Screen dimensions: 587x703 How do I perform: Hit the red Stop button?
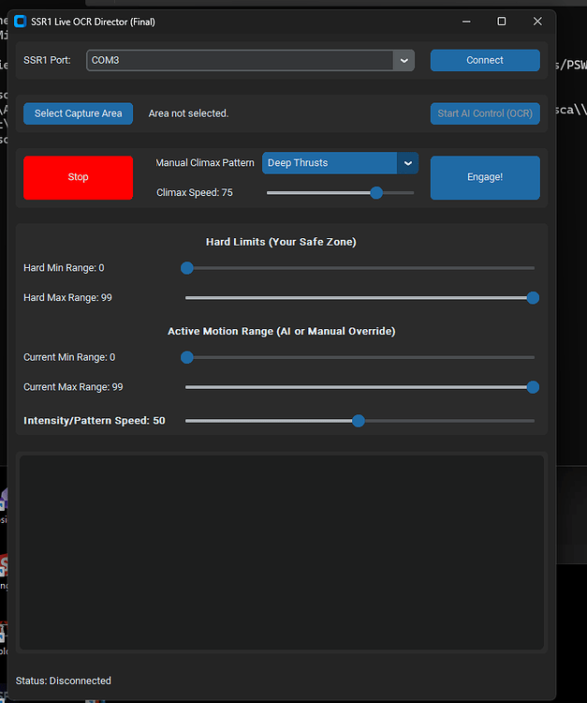coord(78,177)
